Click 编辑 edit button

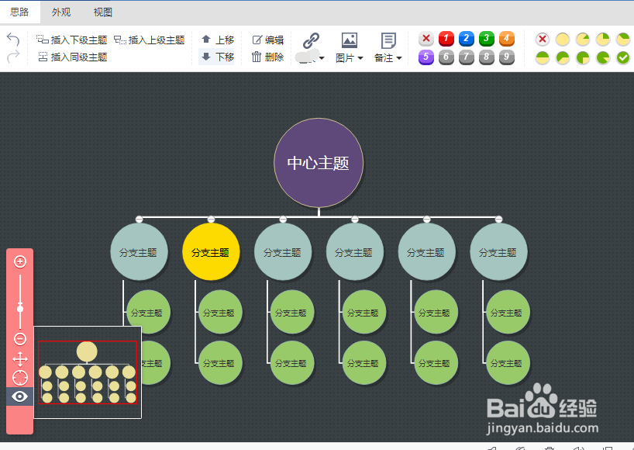pyautogui.click(x=267, y=40)
